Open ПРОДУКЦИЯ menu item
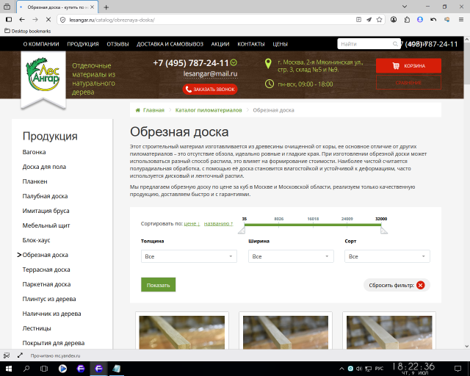This screenshot has height=376, width=470. click(x=83, y=44)
